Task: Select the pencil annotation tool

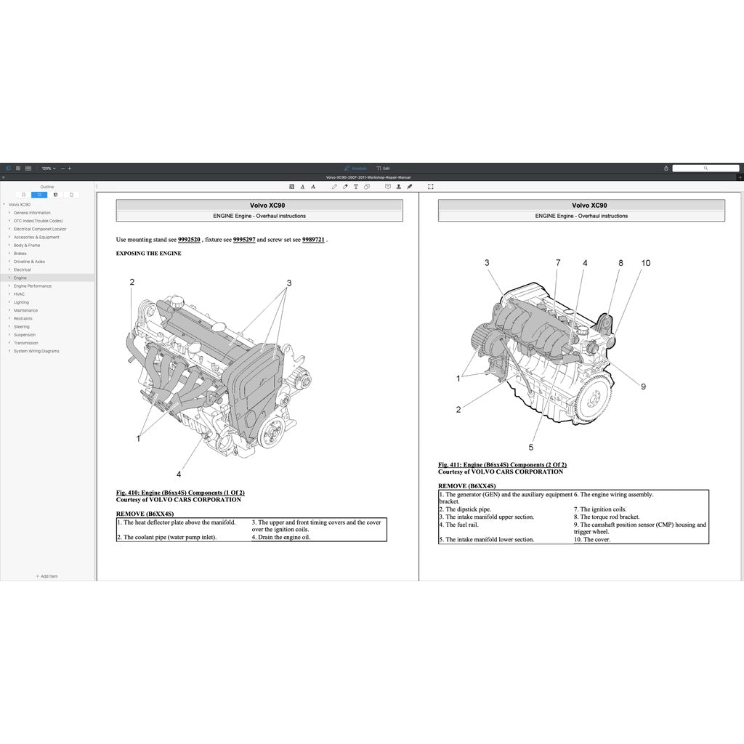Action: pos(334,187)
